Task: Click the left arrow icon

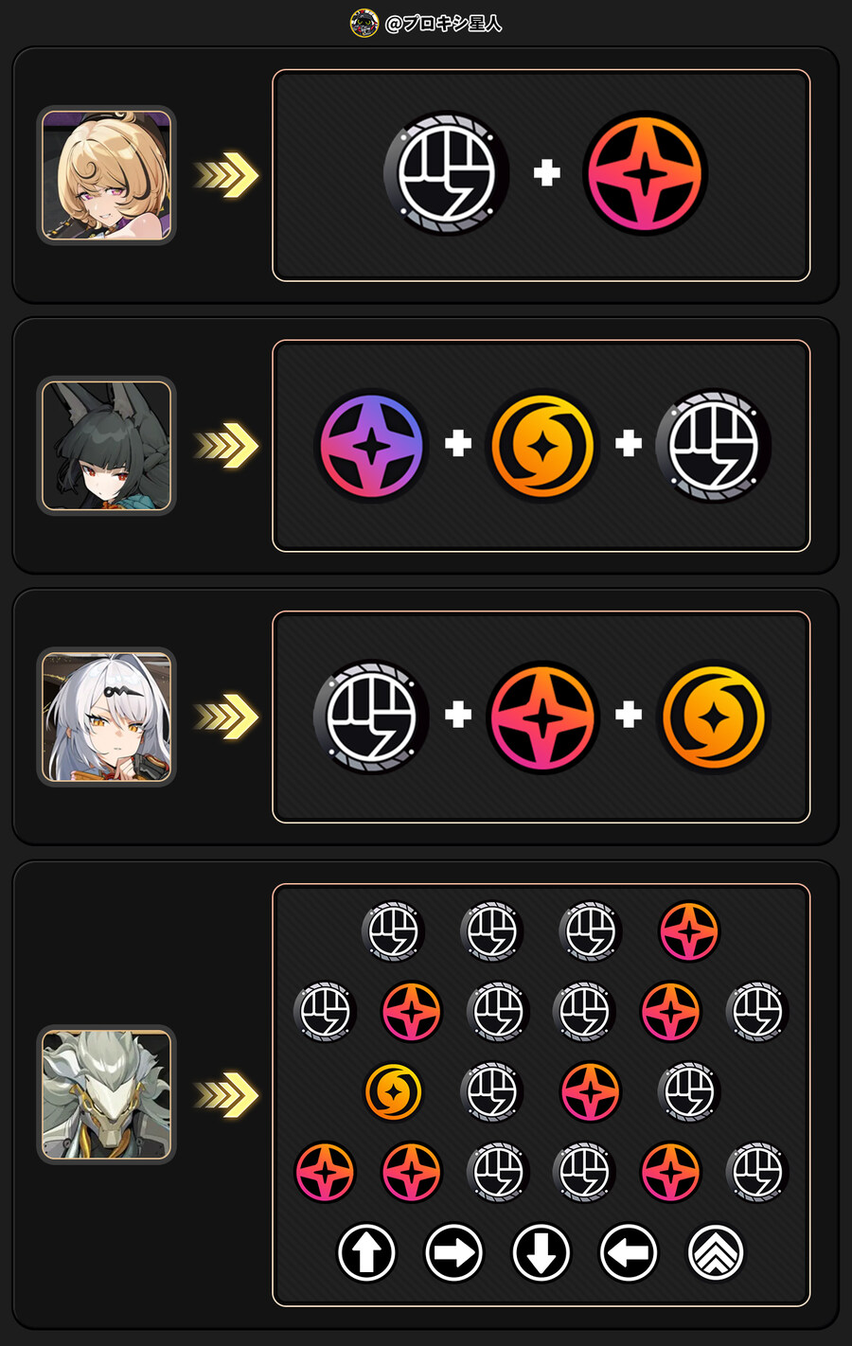Action: (x=628, y=1252)
